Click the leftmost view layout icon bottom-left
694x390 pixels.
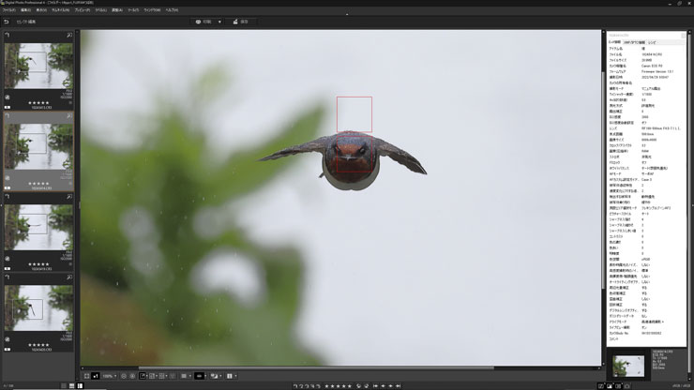[x=63, y=386]
